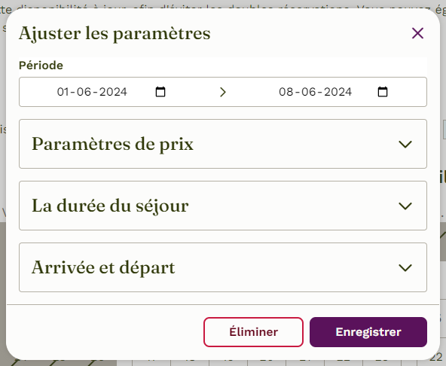Click the La durée du séjour heading

click(110, 206)
